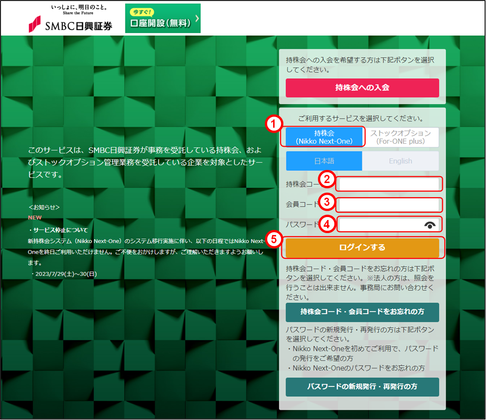
Task: Switch to ストックオプション (For-ONE plus) service
Action: point(400,137)
